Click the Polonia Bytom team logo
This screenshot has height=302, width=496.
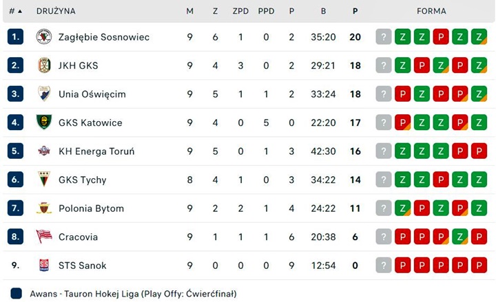point(44,208)
